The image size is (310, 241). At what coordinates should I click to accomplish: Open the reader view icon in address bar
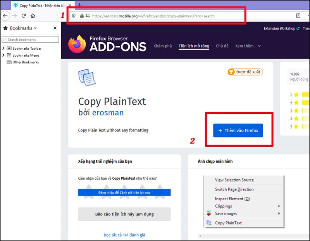coord(298,16)
